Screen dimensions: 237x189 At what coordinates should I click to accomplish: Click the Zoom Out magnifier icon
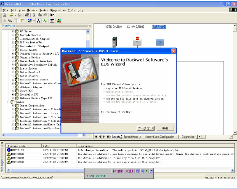coord(10,21)
